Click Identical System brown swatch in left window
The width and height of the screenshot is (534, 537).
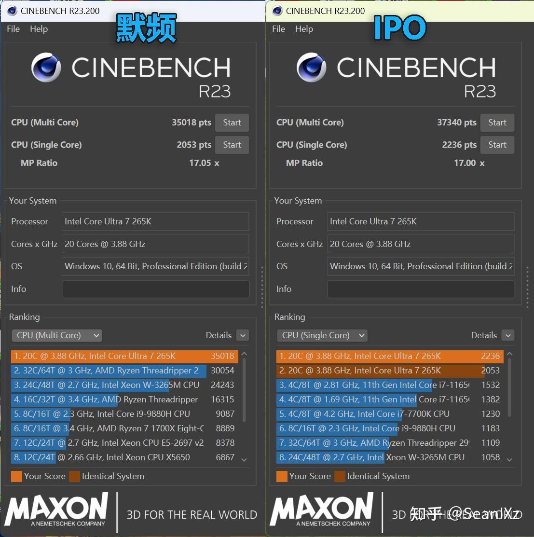pyautogui.click(x=74, y=476)
